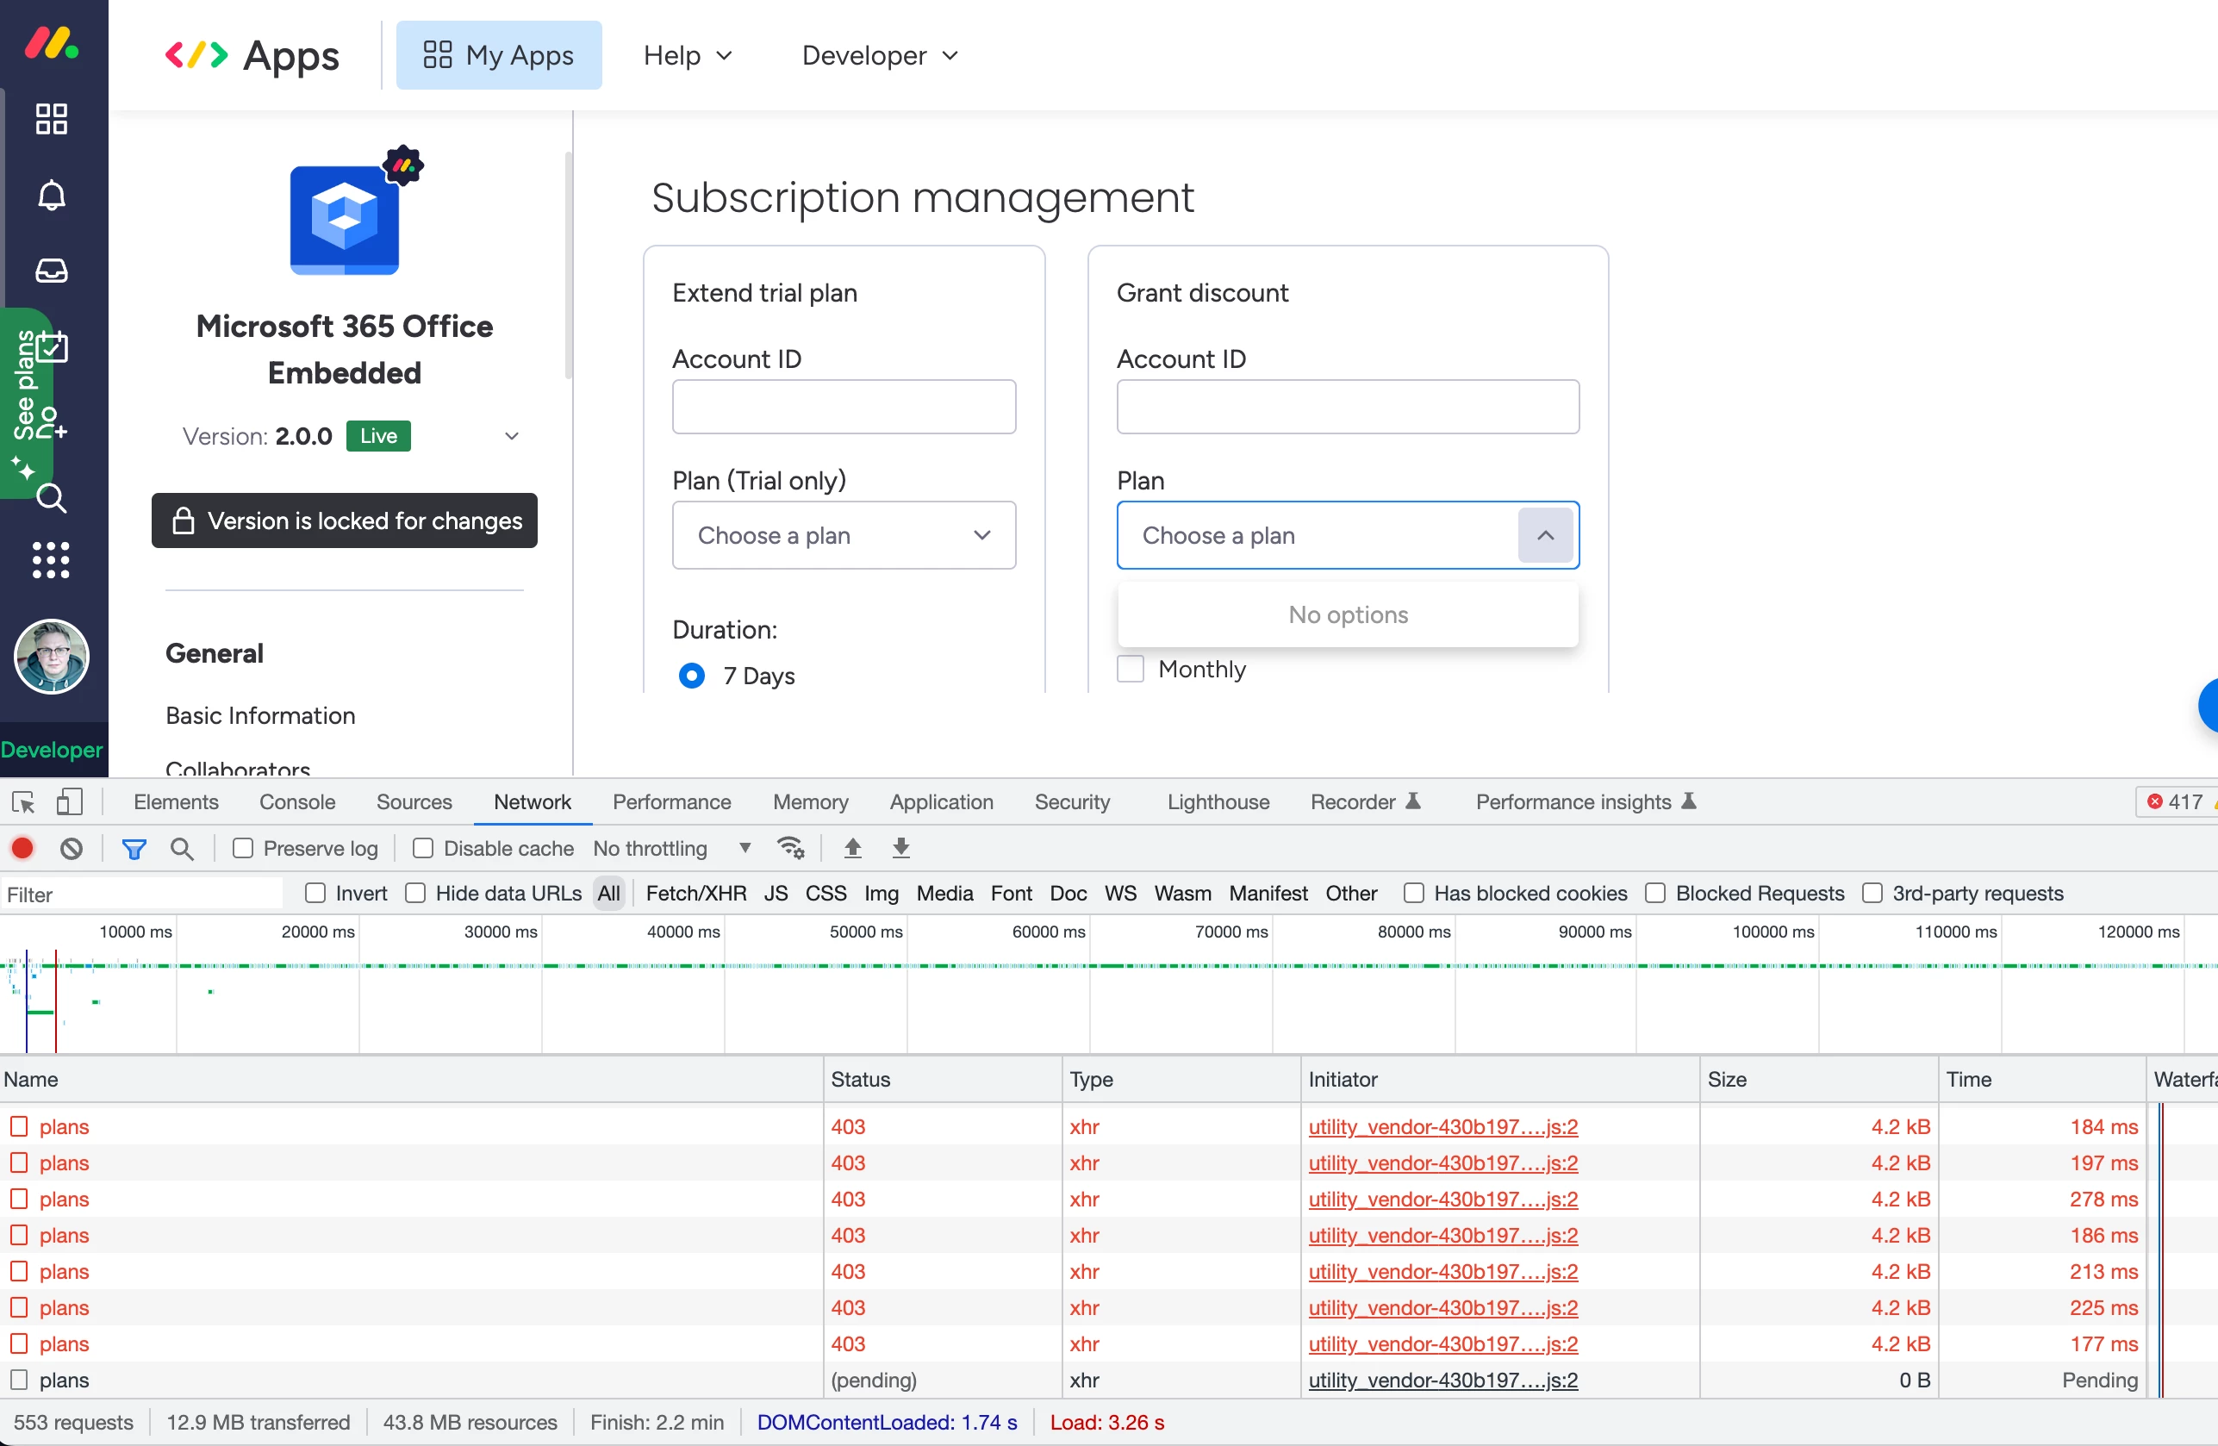Switch to Sources tab
The image size is (2218, 1446).
click(414, 801)
